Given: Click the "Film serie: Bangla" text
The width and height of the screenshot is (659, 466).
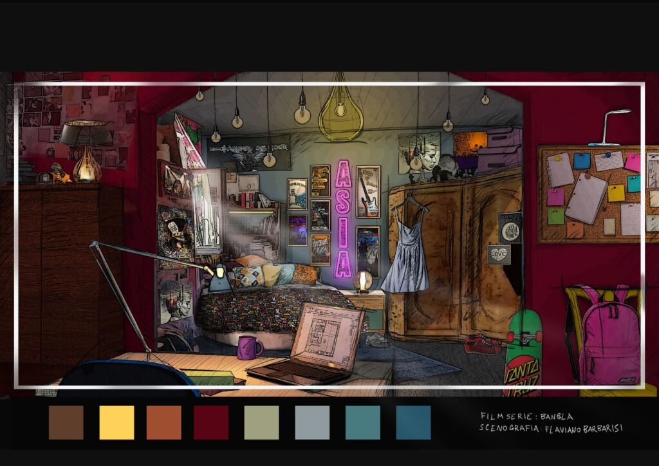Looking at the screenshot, I should pos(526,416).
